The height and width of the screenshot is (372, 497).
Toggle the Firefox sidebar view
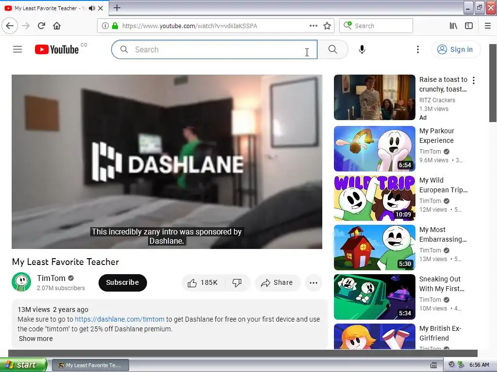tap(469, 26)
